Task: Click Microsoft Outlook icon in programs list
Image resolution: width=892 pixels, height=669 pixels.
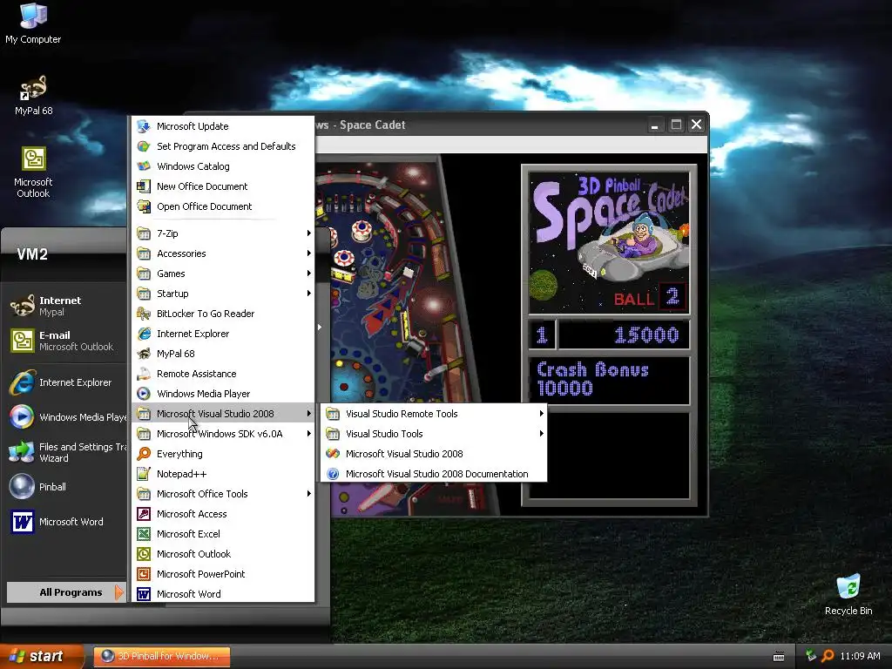Action: (x=144, y=554)
